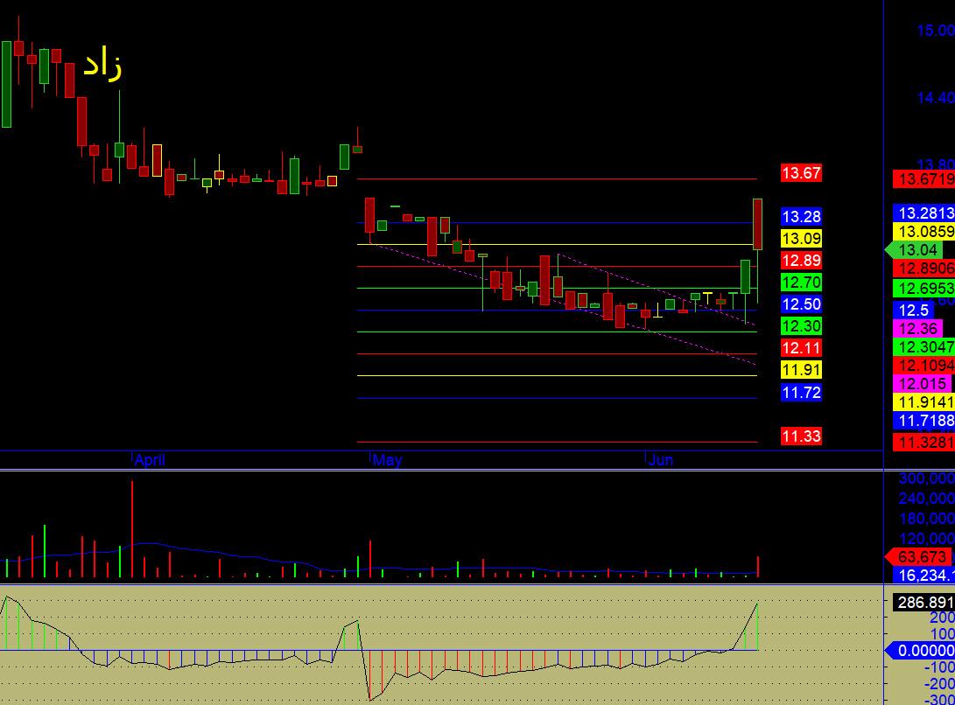955x705 pixels.
Task: Click the 11.33 red level label in chart
Action: (801, 436)
